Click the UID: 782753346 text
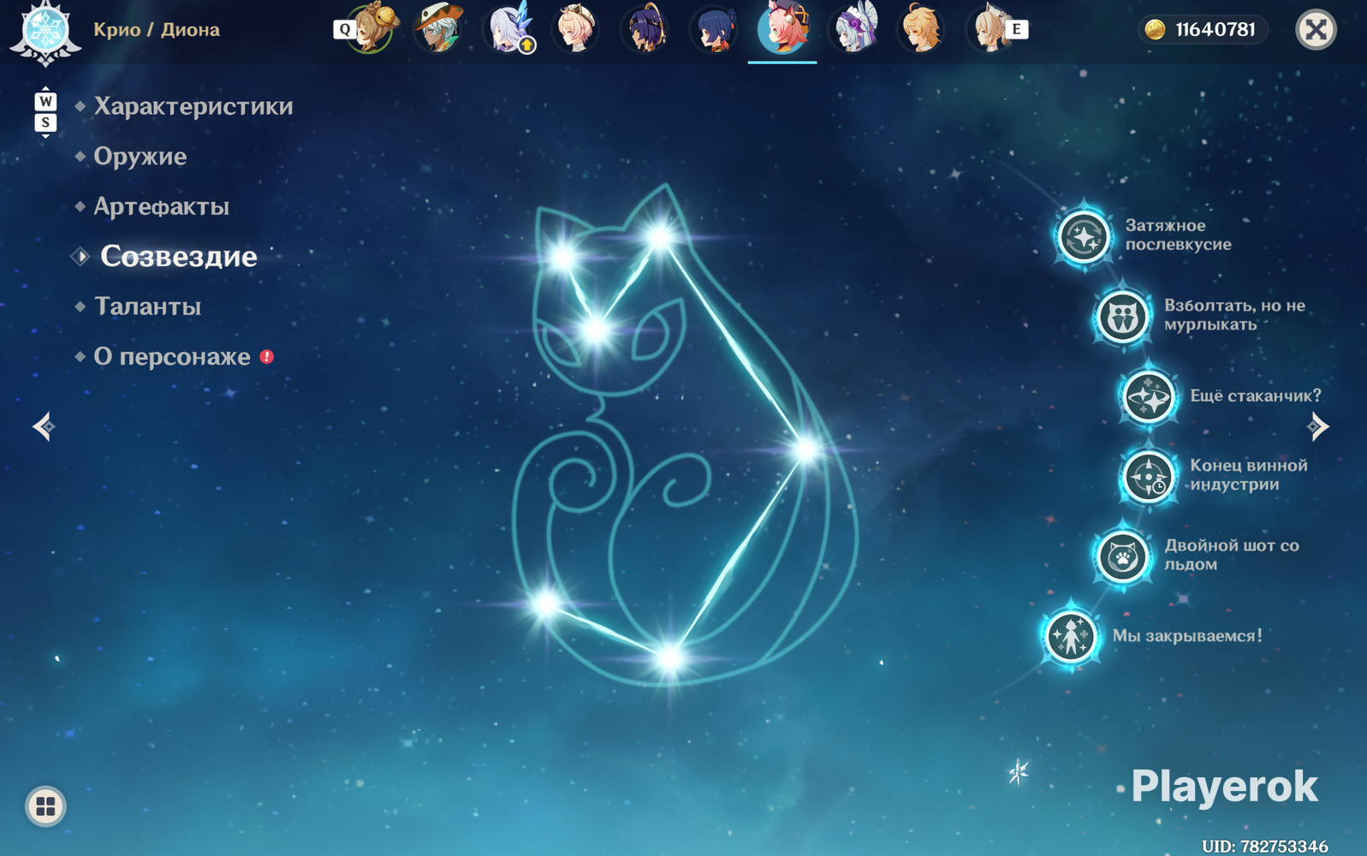Viewport: 1367px width, 856px height. (x=1265, y=846)
